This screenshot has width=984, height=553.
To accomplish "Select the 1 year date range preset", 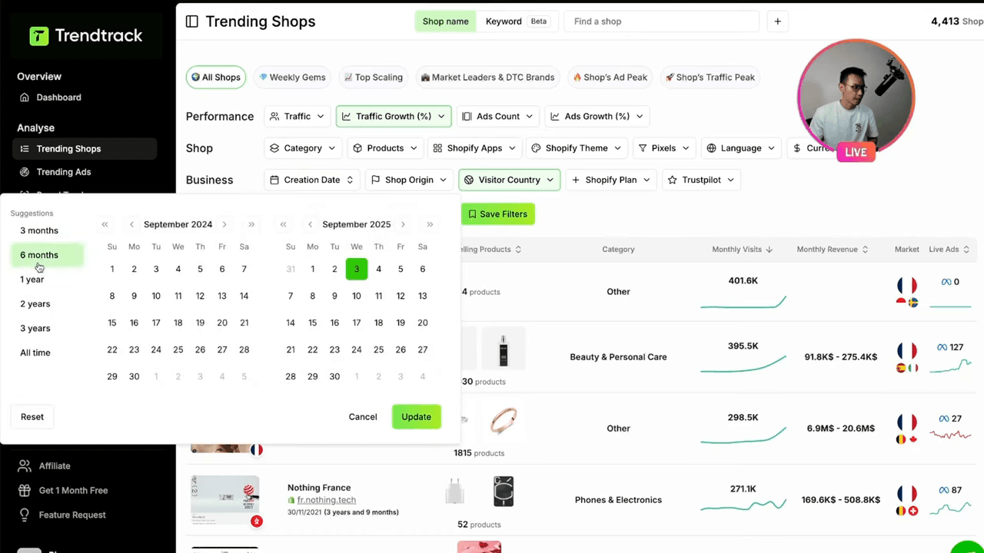I will coord(32,279).
